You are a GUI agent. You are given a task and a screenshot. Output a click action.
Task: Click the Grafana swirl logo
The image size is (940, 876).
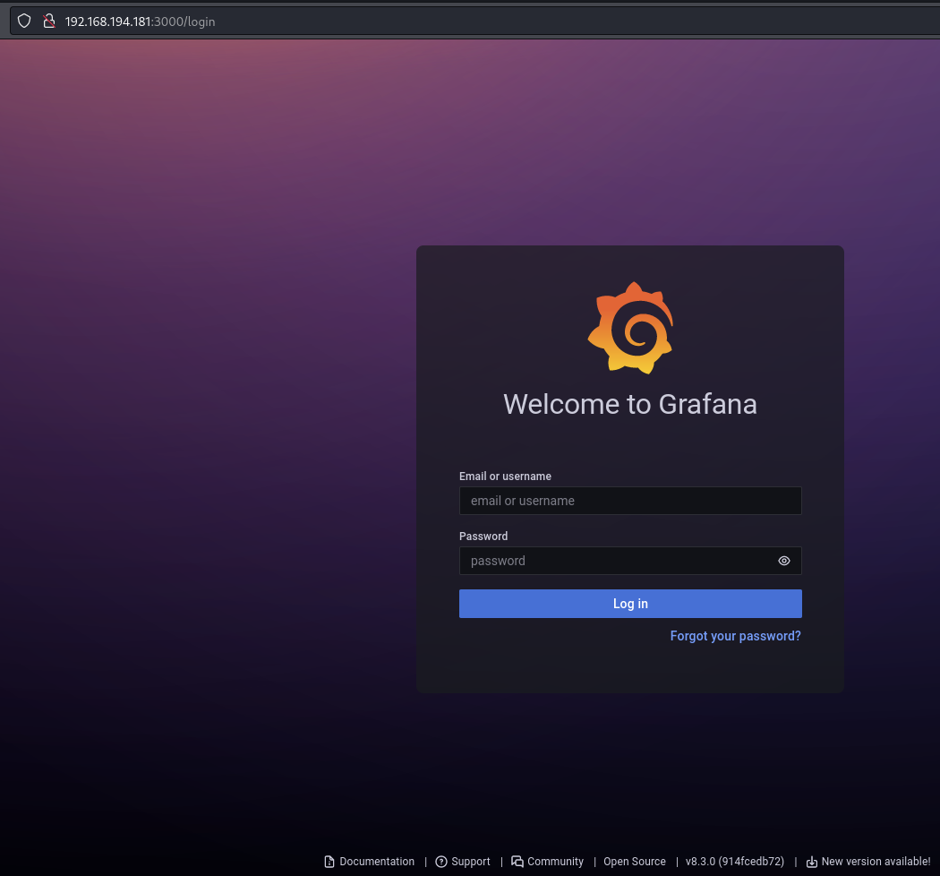pos(630,328)
